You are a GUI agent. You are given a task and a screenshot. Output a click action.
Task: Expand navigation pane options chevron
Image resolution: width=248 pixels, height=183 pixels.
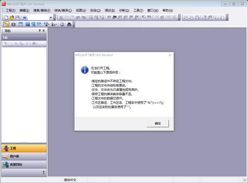(x=44, y=173)
